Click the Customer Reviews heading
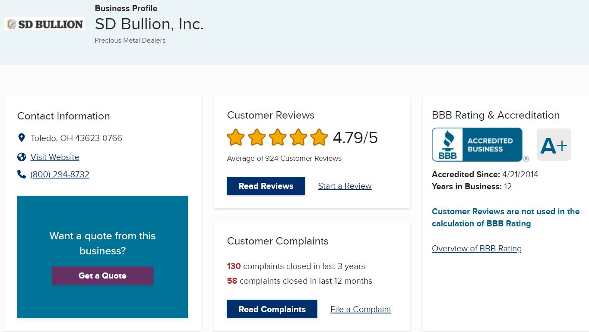 tap(271, 115)
